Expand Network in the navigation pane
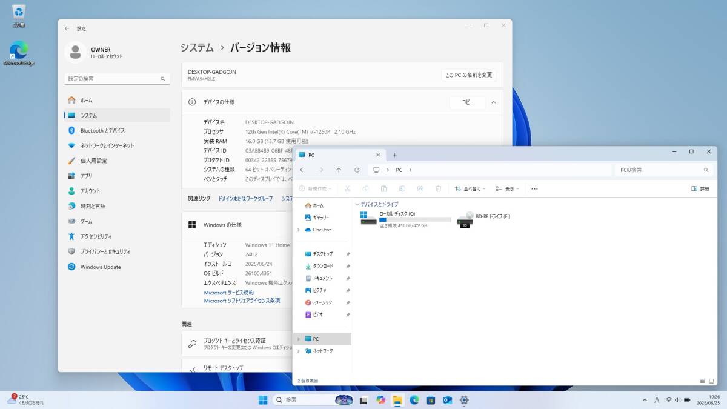This screenshot has height=409, width=727. click(x=299, y=351)
